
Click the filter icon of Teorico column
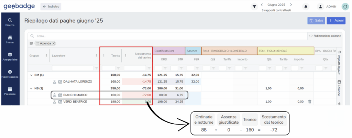tap(118, 68)
